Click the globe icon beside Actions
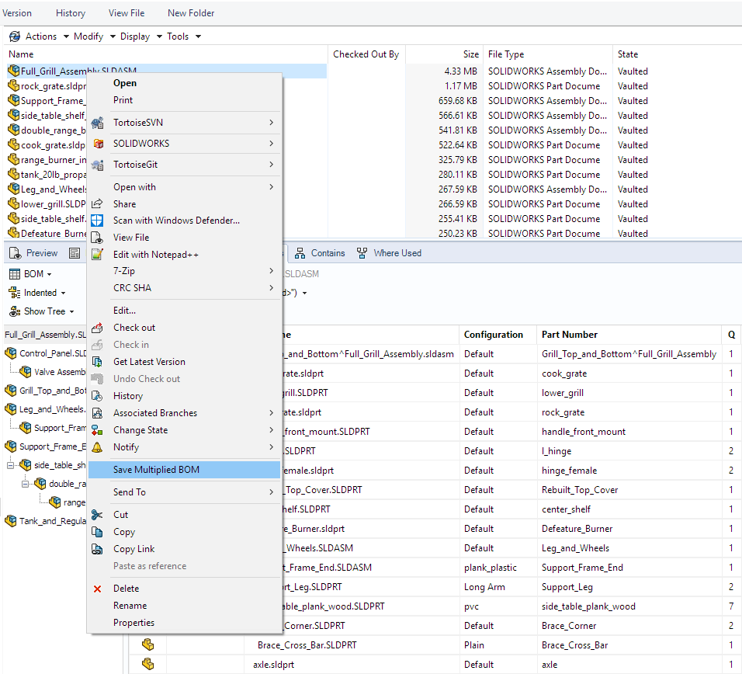Viewport: 742px width, 674px height. 16,36
